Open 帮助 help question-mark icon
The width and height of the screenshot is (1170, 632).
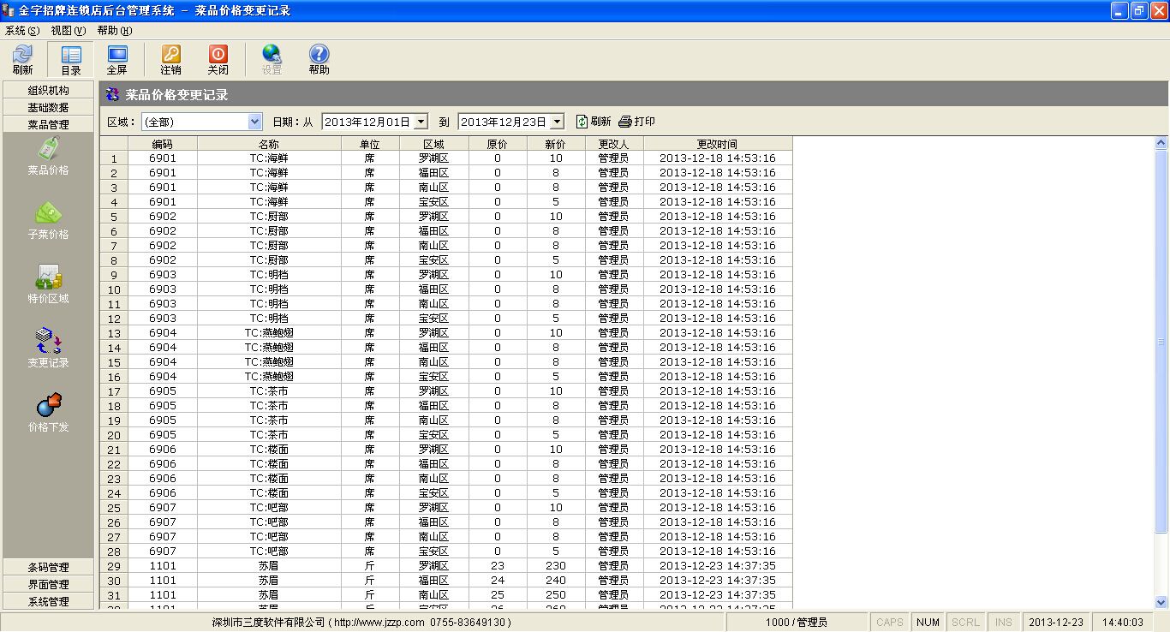click(x=319, y=60)
